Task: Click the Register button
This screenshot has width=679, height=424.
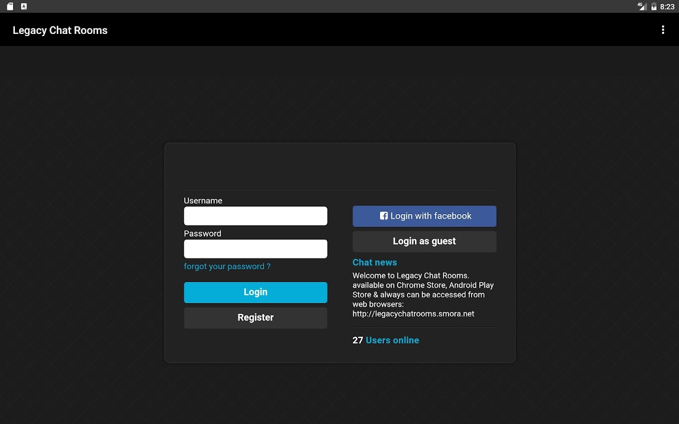Action: 256,317
